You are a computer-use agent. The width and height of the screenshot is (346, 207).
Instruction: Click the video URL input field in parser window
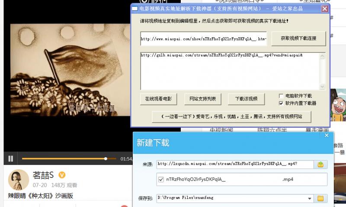click(203, 39)
